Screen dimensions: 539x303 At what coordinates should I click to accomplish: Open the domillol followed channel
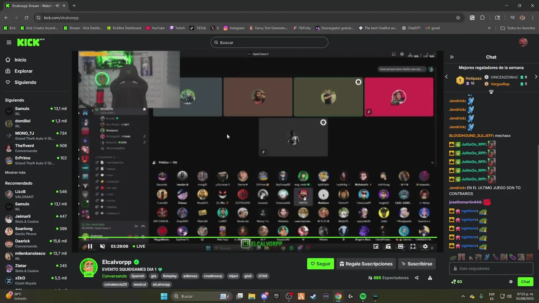(36, 123)
